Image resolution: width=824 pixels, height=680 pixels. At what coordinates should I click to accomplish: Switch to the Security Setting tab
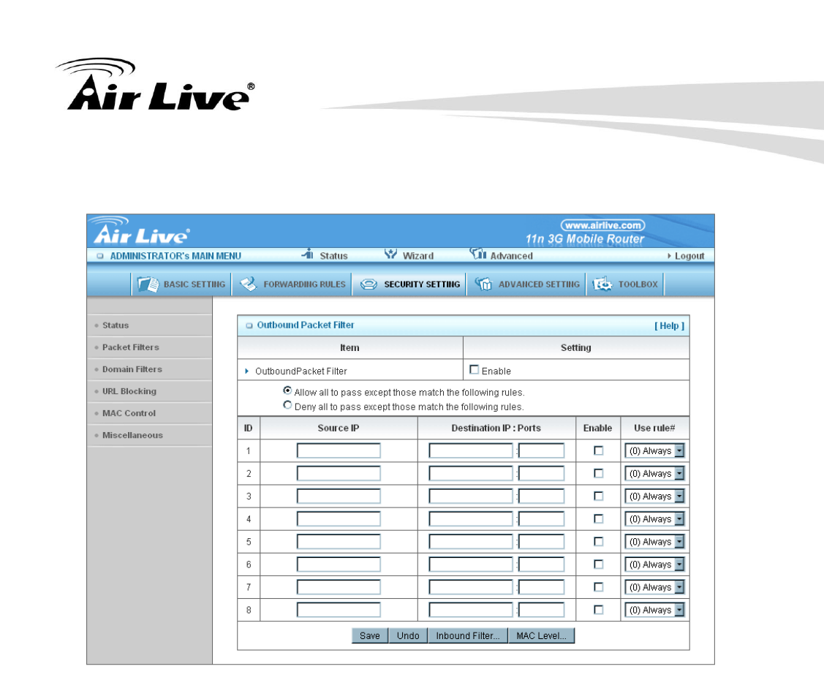coord(409,284)
